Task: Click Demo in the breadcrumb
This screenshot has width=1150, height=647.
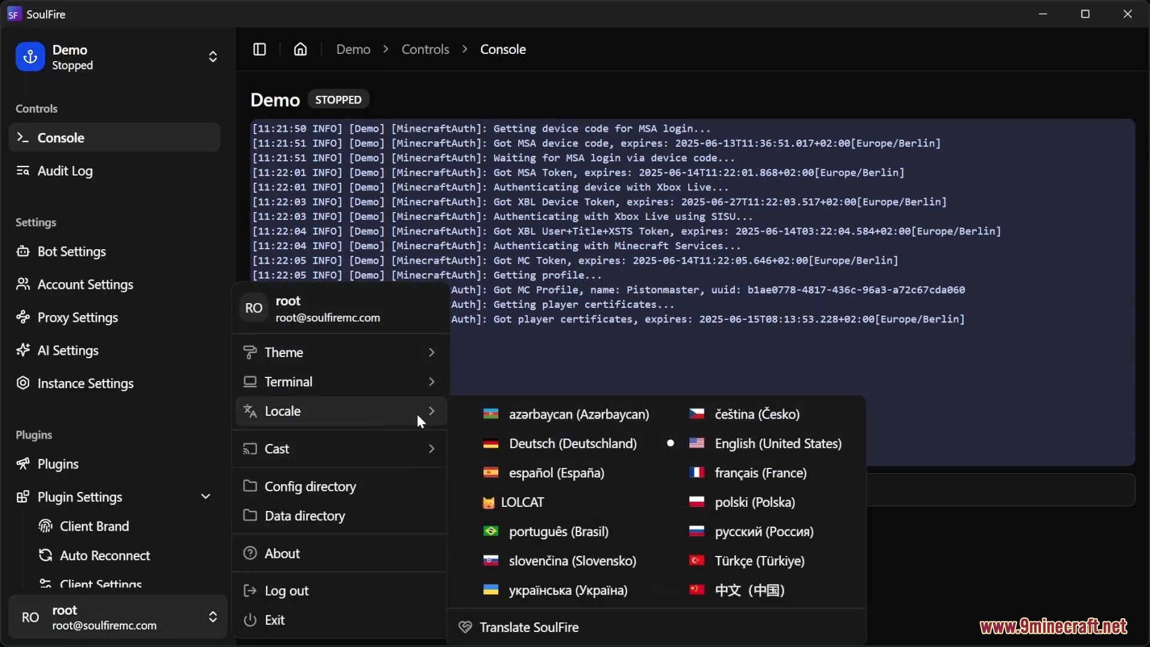Action: 353,49
